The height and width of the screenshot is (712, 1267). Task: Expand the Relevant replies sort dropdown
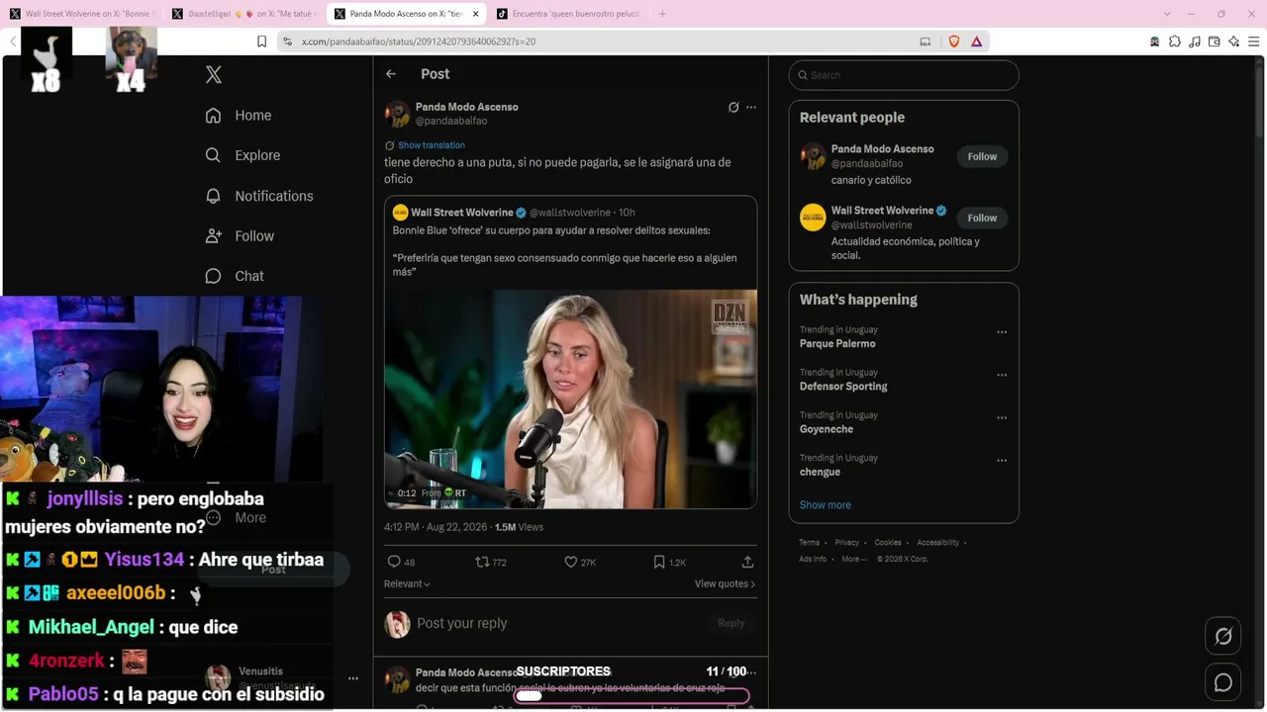click(407, 584)
